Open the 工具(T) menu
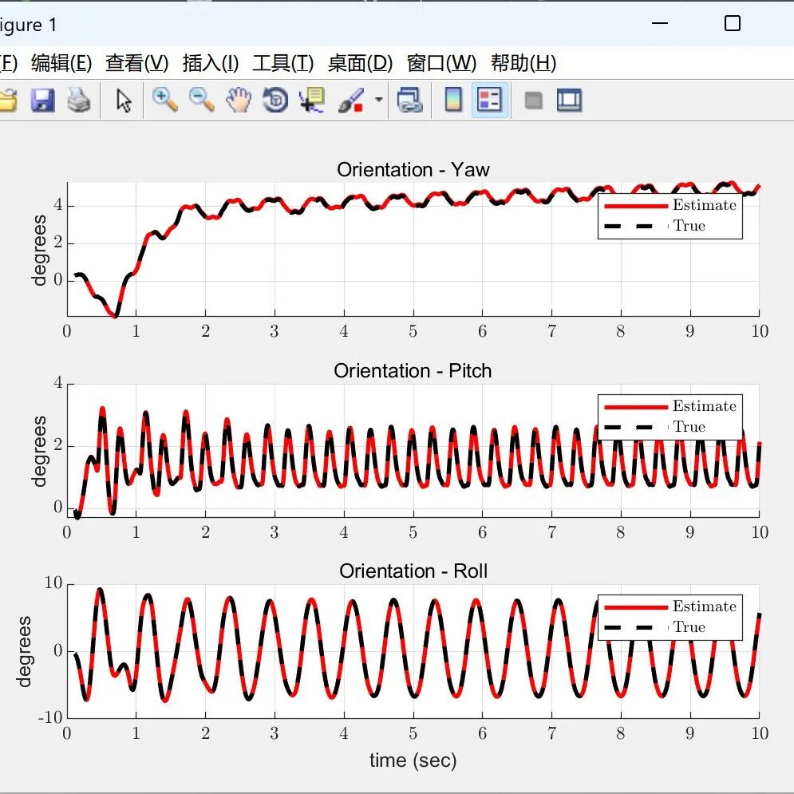Image resolution: width=794 pixels, height=794 pixels. [x=282, y=63]
